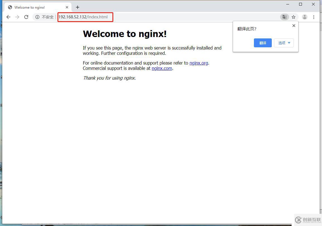The height and width of the screenshot is (226, 322).
Task: Maximize the Chrome window
Action: tap(301, 4)
